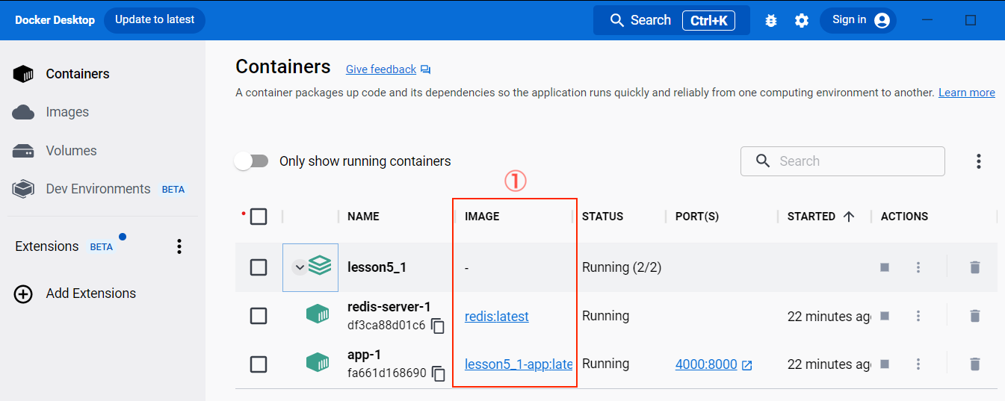Delete the app-1 container
The image size is (1005, 401).
974,364
